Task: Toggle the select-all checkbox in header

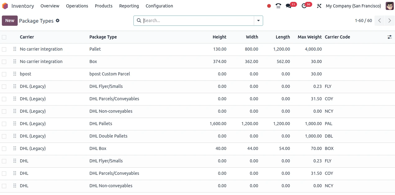Action: click(4, 37)
